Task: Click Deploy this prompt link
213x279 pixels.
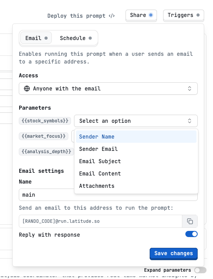Action: tap(81, 16)
